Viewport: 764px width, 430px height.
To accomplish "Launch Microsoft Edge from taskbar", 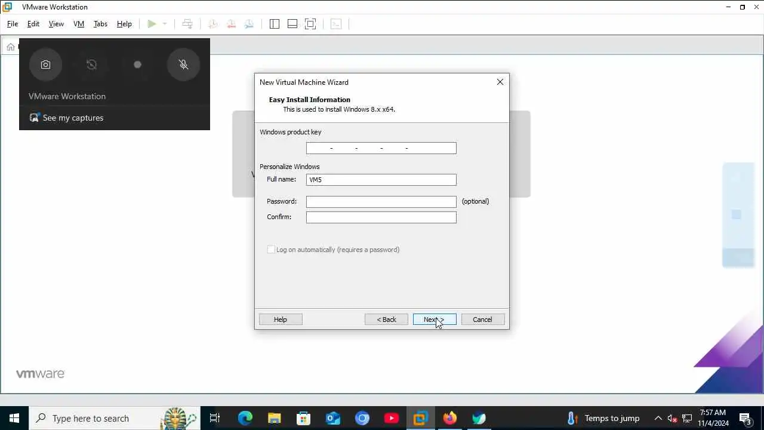I will [x=245, y=418].
